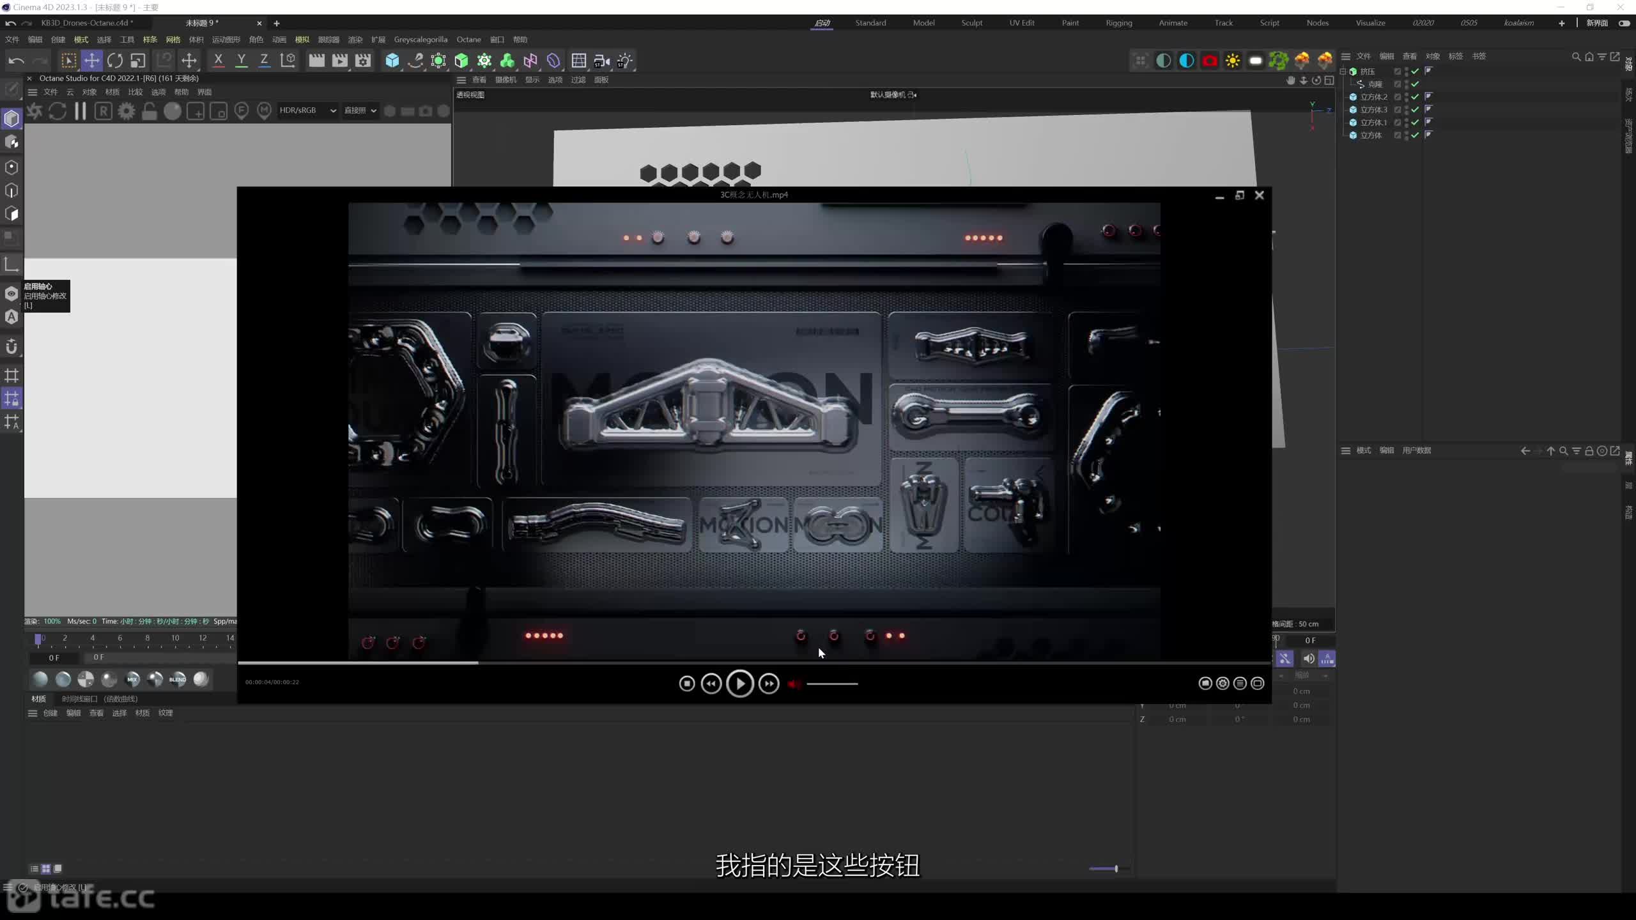The image size is (1636, 920).
Task: Adjust video player volume slider
Action: [x=832, y=684]
